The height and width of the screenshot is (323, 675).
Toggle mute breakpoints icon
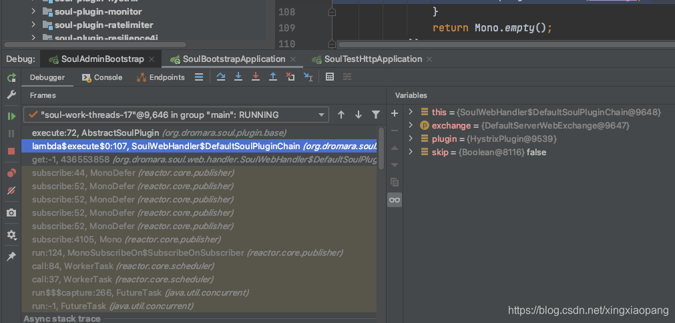tap(11, 190)
